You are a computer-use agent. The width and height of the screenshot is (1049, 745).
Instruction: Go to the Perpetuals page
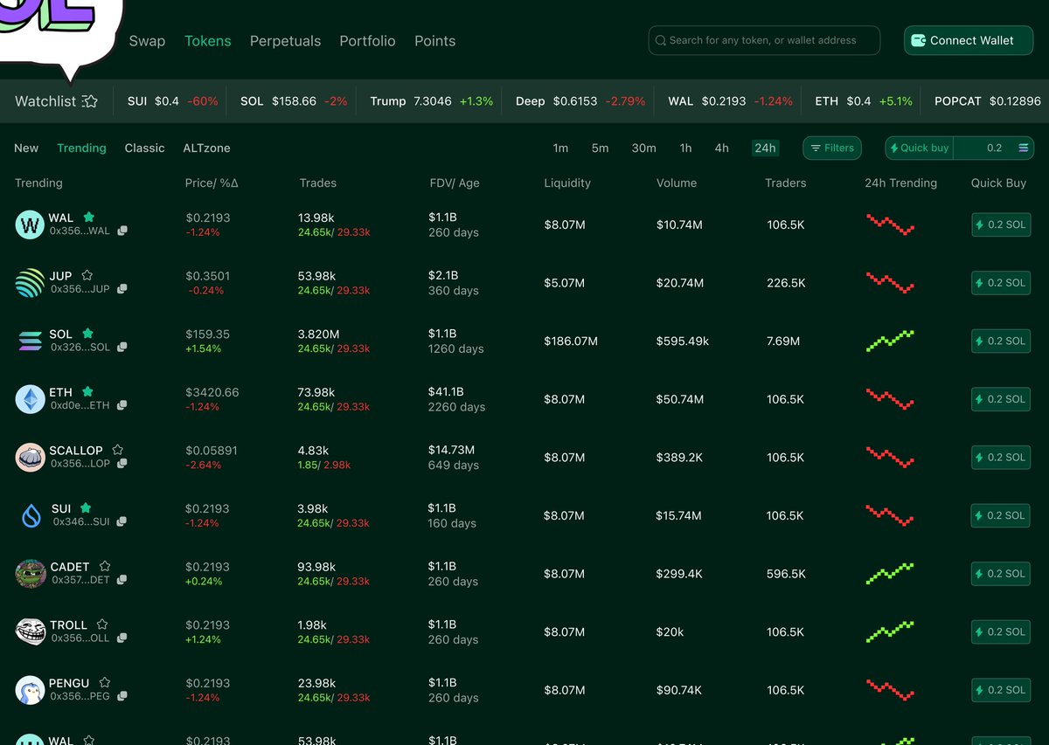click(x=285, y=41)
